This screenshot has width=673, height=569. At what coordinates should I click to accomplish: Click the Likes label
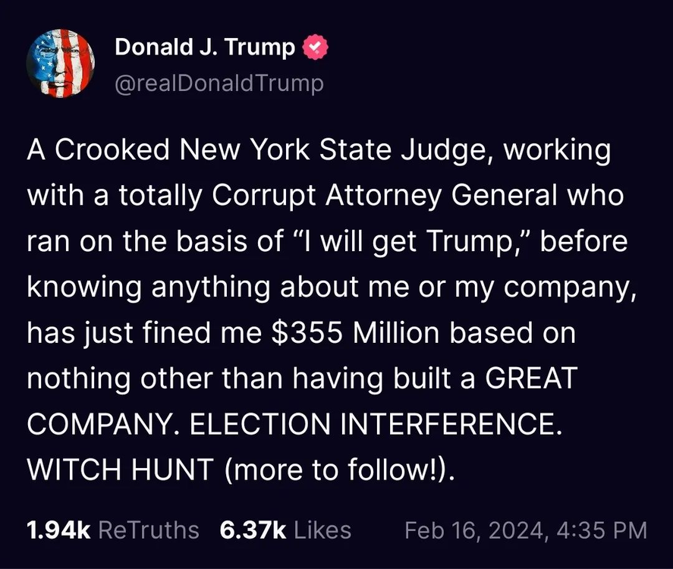tap(322, 530)
